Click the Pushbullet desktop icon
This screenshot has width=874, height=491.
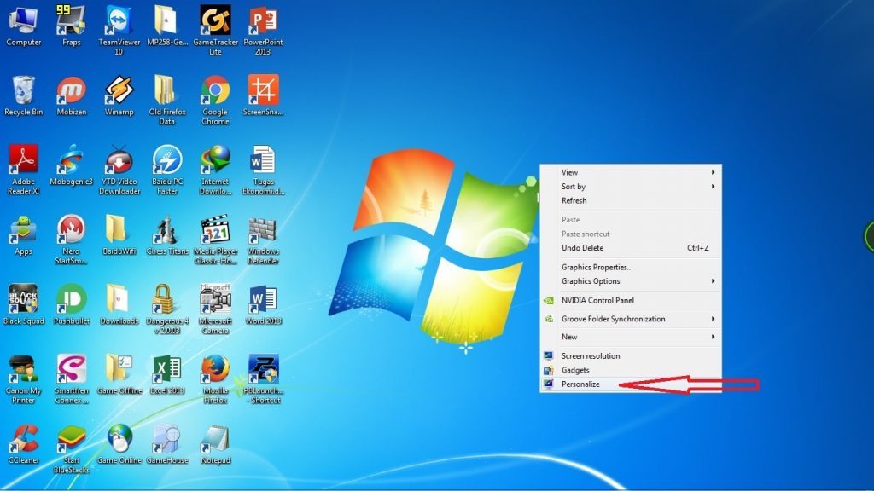(72, 299)
